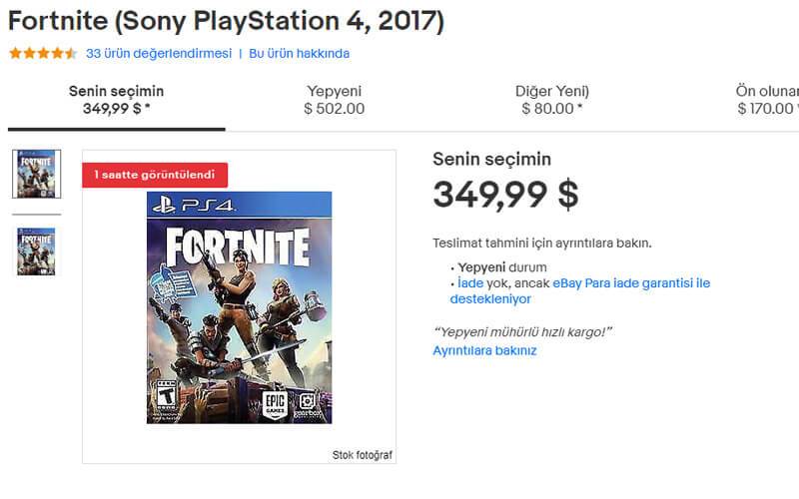Viewport: 799px width, 499px height.
Task: Click the Epic Games logo on cover
Action: 274,404
